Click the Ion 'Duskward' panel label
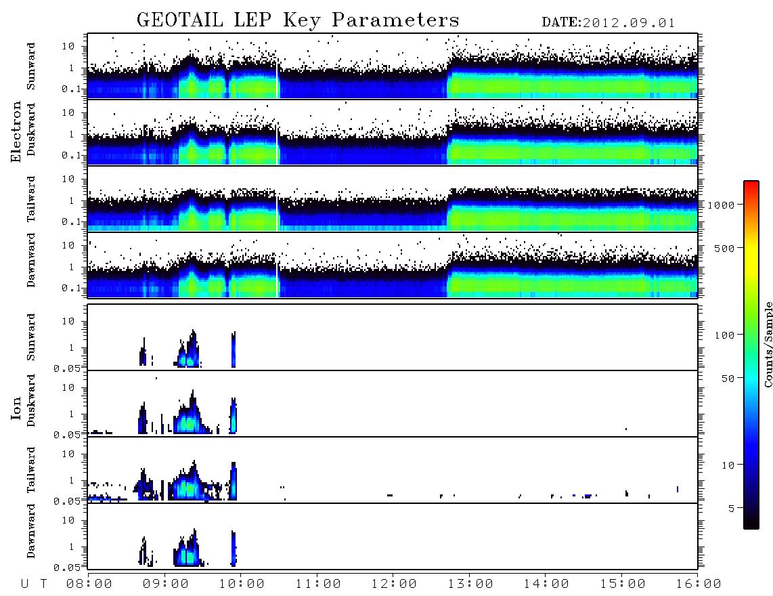The width and height of the screenshot is (773, 596). click(31, 401)
